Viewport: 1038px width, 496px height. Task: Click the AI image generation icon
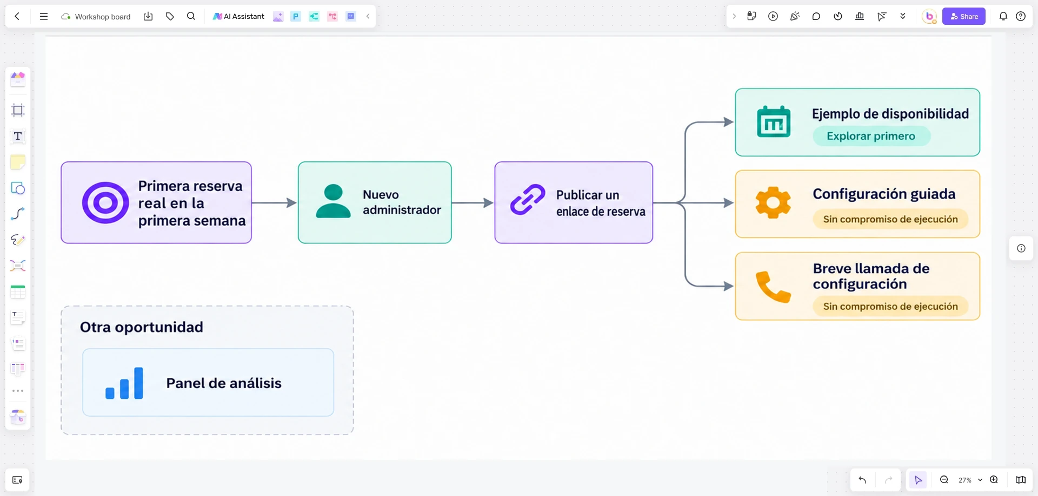click(x=278, y=16)
